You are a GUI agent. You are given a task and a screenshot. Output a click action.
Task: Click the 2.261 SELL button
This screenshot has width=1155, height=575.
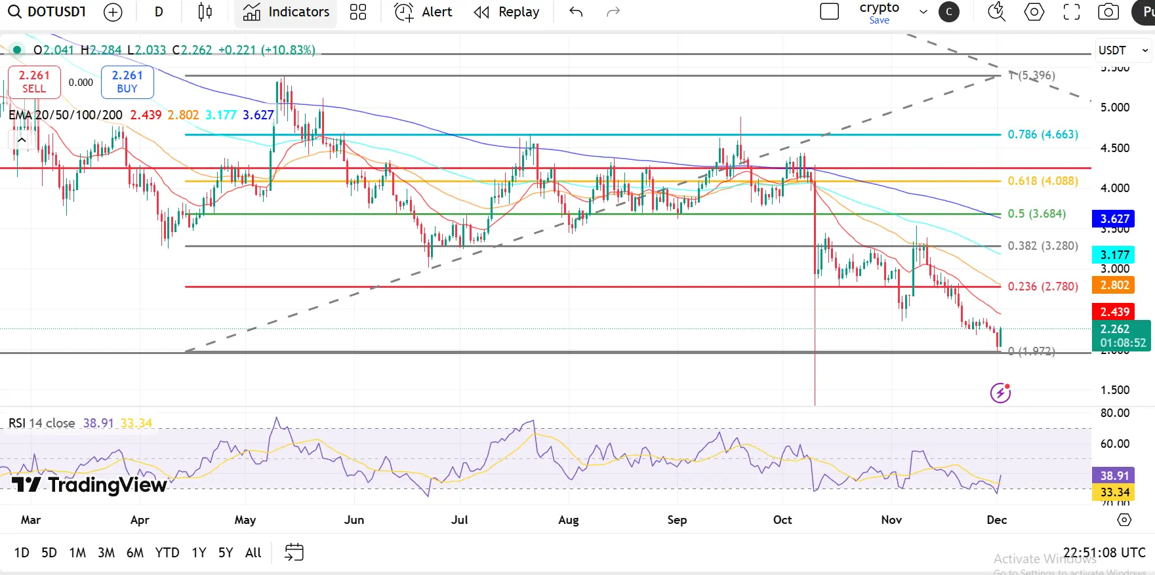pos(34,82)
